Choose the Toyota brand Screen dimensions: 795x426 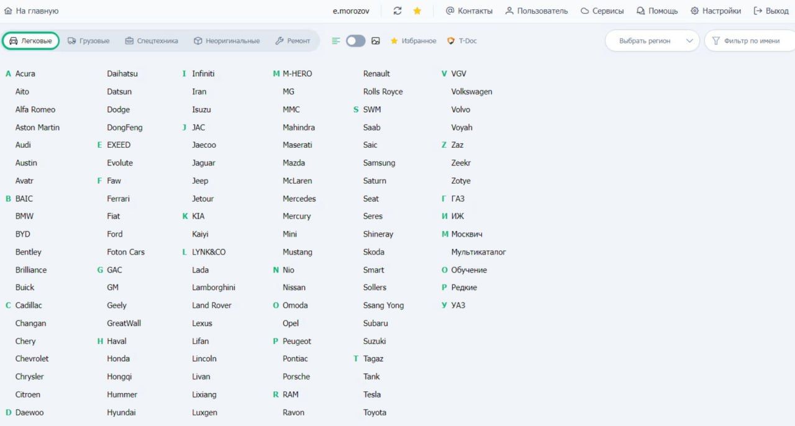(x=375, y=412)
